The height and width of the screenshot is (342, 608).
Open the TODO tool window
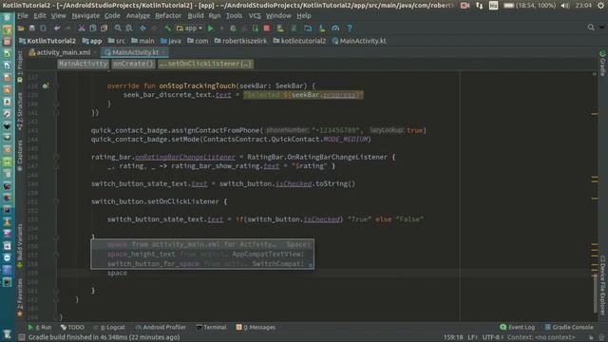pos(72,327)
